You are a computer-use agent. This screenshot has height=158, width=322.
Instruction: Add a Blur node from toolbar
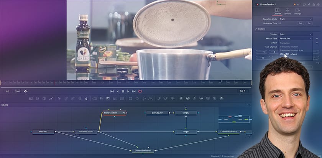pyautogui.click(x=86, y=99)
